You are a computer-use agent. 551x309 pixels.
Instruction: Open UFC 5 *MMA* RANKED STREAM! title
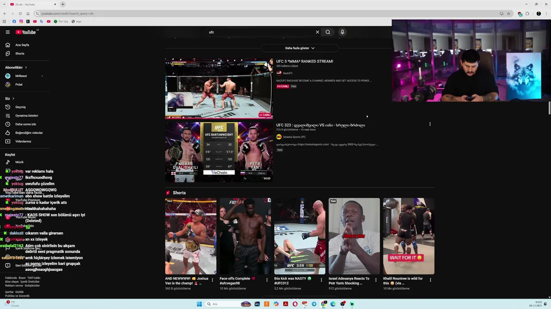coord(304,61)
